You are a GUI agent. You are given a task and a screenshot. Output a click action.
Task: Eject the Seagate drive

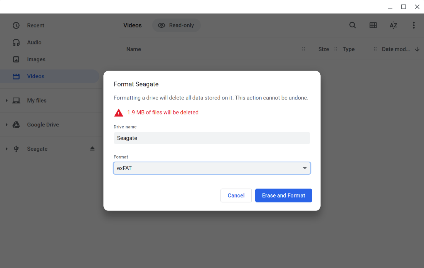click(93, 148)
